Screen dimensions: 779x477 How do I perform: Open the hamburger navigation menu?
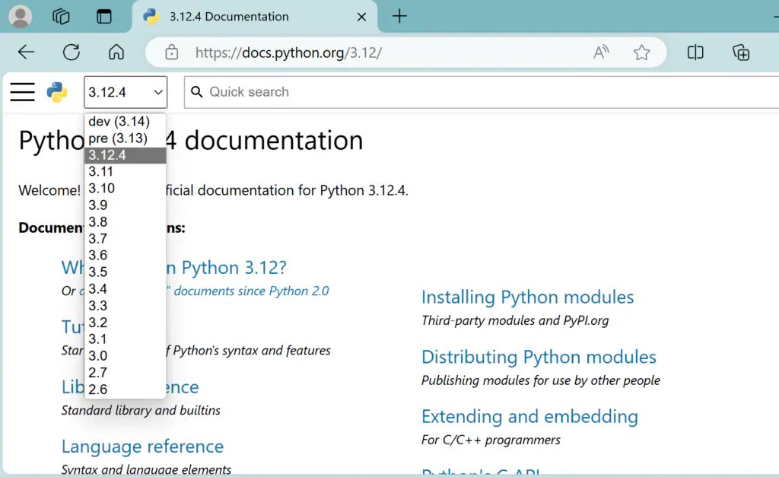click(23, 92)
